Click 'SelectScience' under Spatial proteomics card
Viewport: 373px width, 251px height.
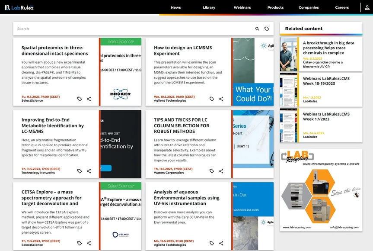pos(32,101)
